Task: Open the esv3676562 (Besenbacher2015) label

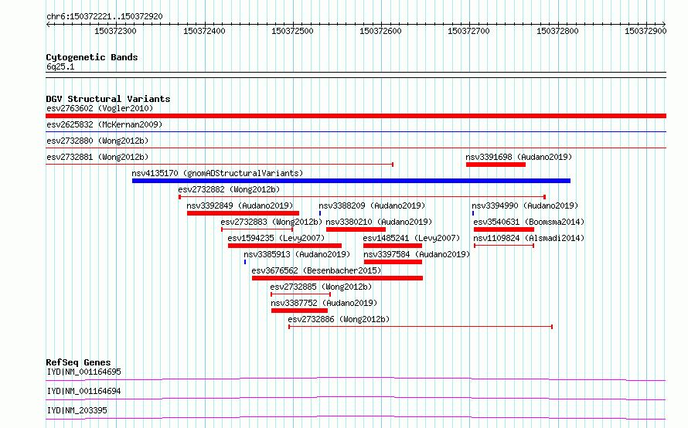Action: [316, 270]
